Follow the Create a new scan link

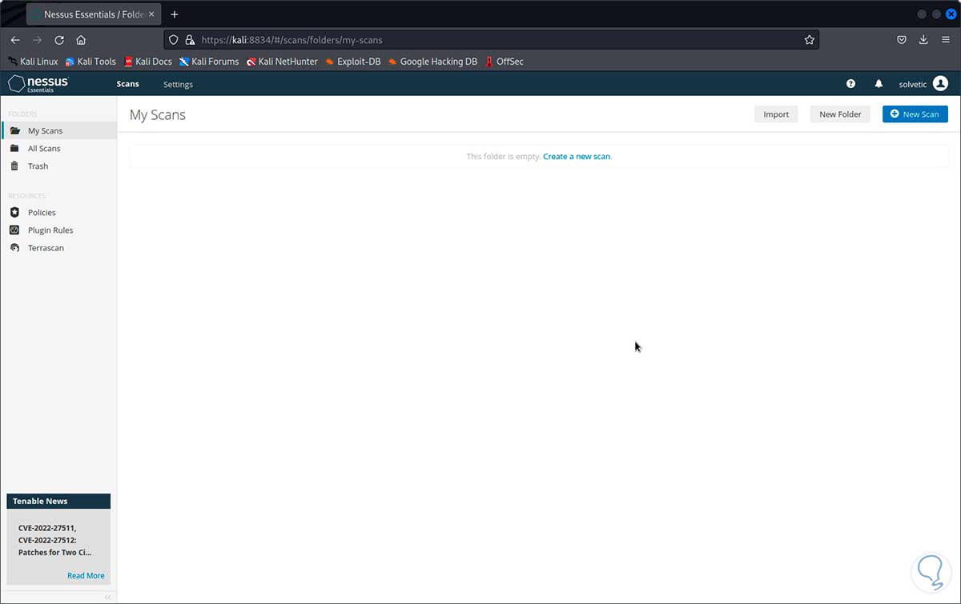click(x=577, y=157)
